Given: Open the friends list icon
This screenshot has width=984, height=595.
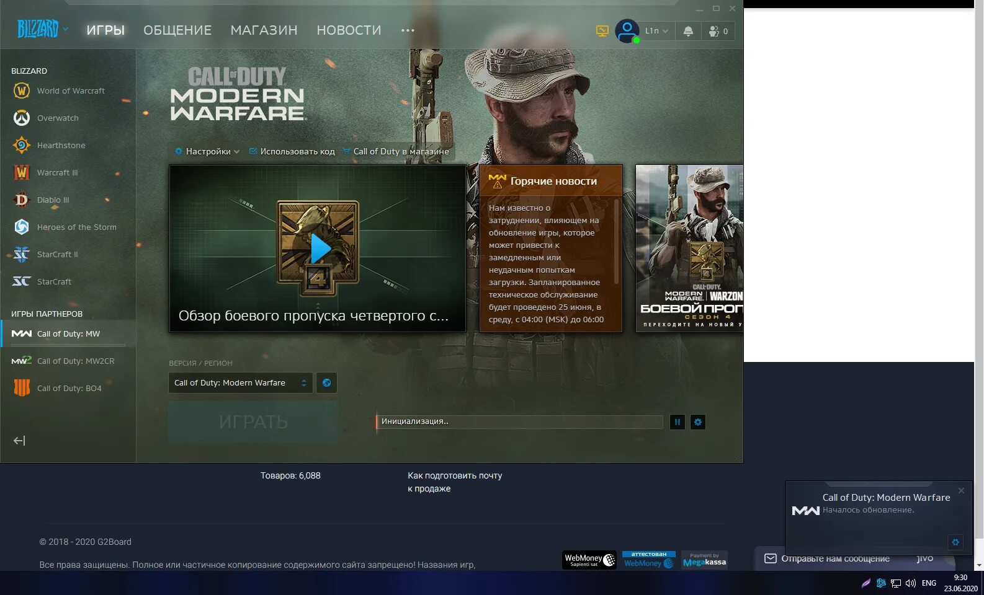Looking at the screenshot, I should [x=718, y=31].
